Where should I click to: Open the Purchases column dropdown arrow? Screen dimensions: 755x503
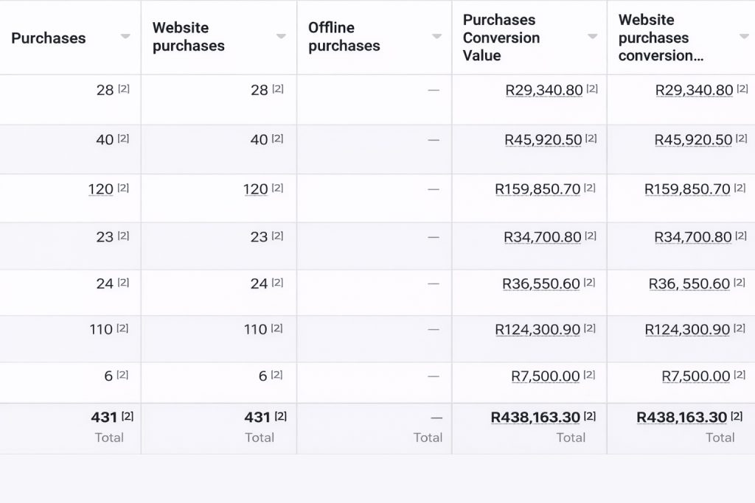coord(125,37)
